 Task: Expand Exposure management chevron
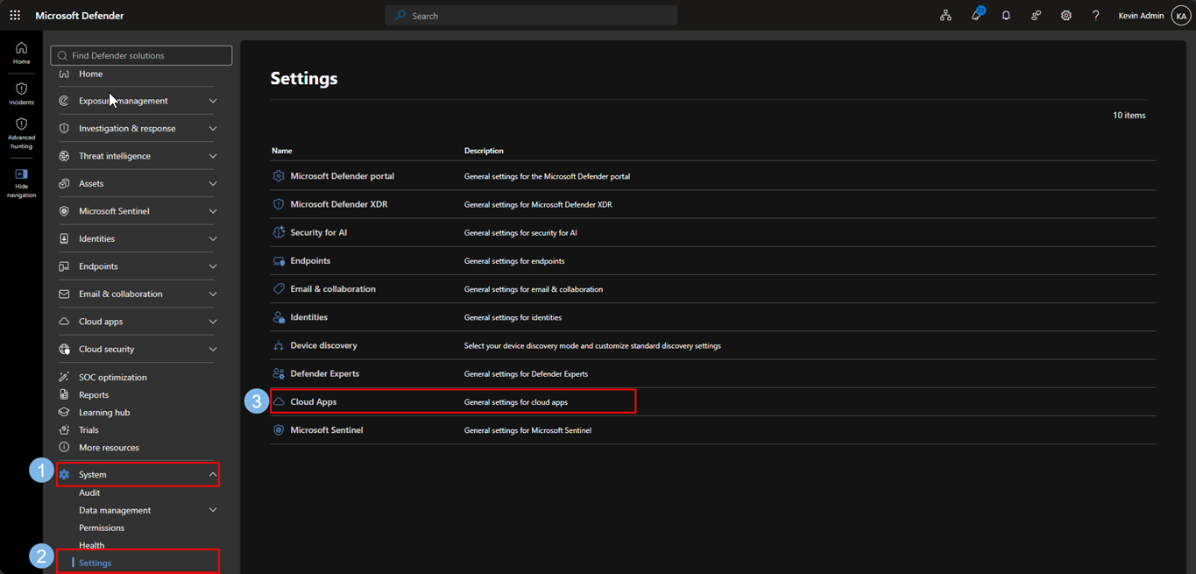(213, 101)
